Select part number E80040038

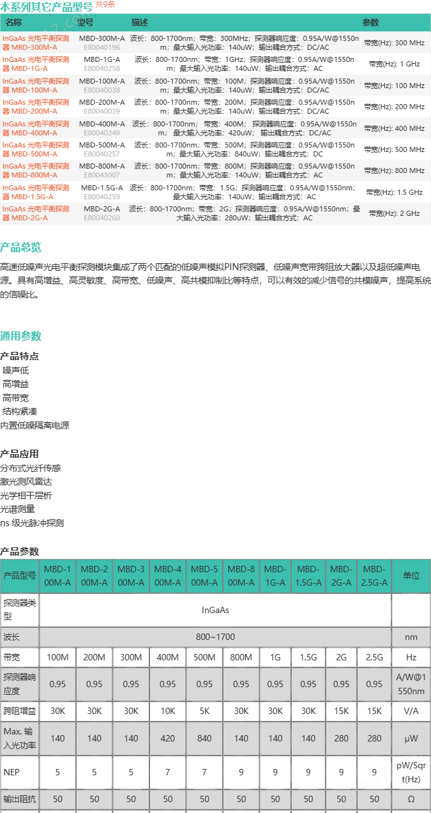(x=102, y=90)
